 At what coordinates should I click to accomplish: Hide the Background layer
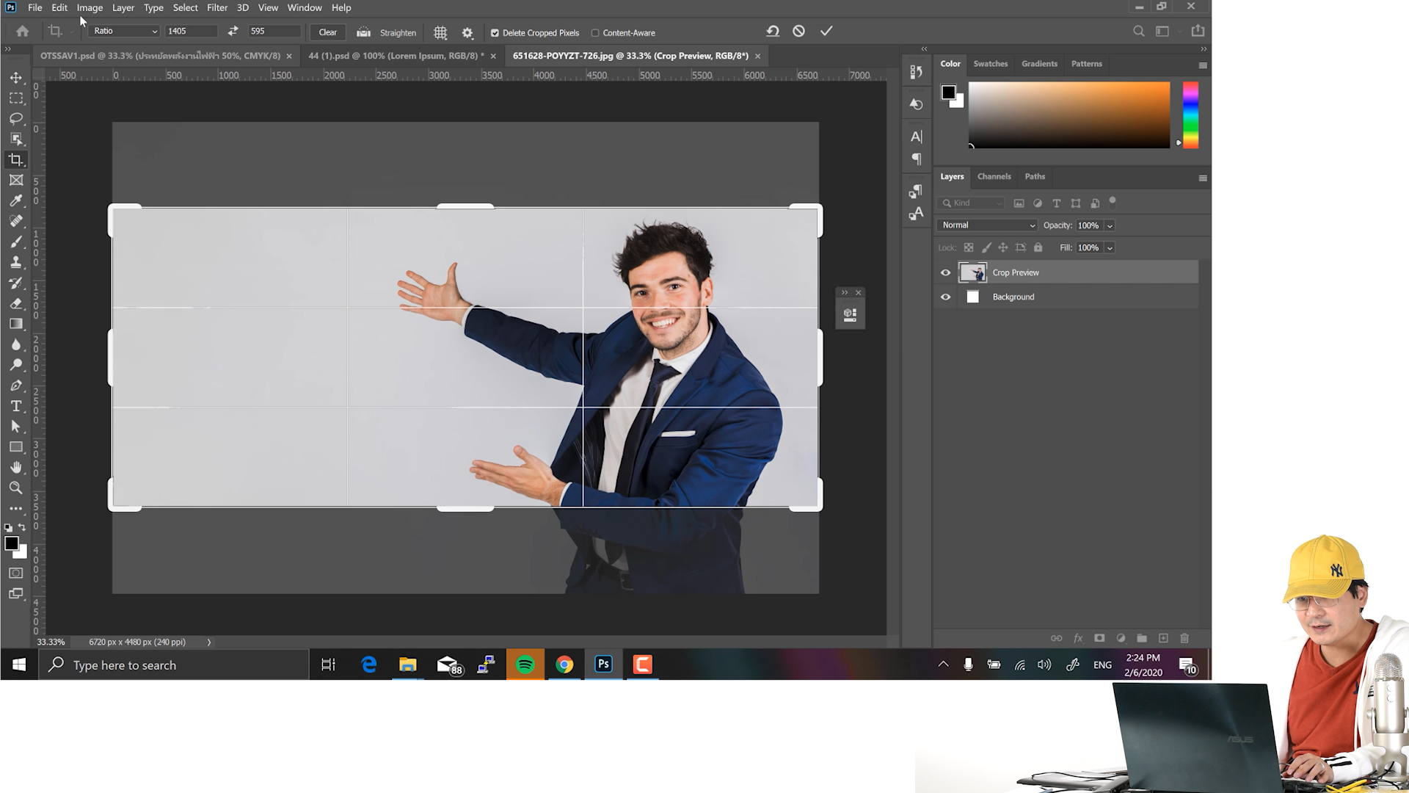(x=945, y=297)
